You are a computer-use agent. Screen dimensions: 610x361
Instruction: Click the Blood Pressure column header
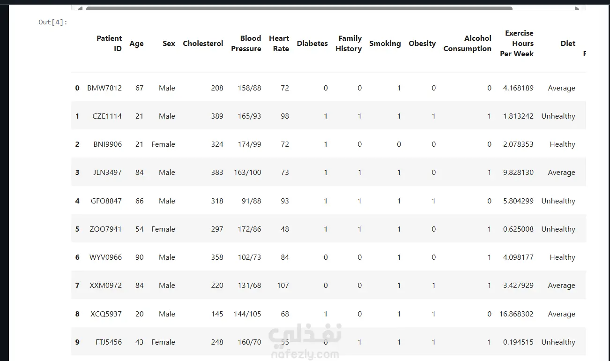(x=246, y=44)
